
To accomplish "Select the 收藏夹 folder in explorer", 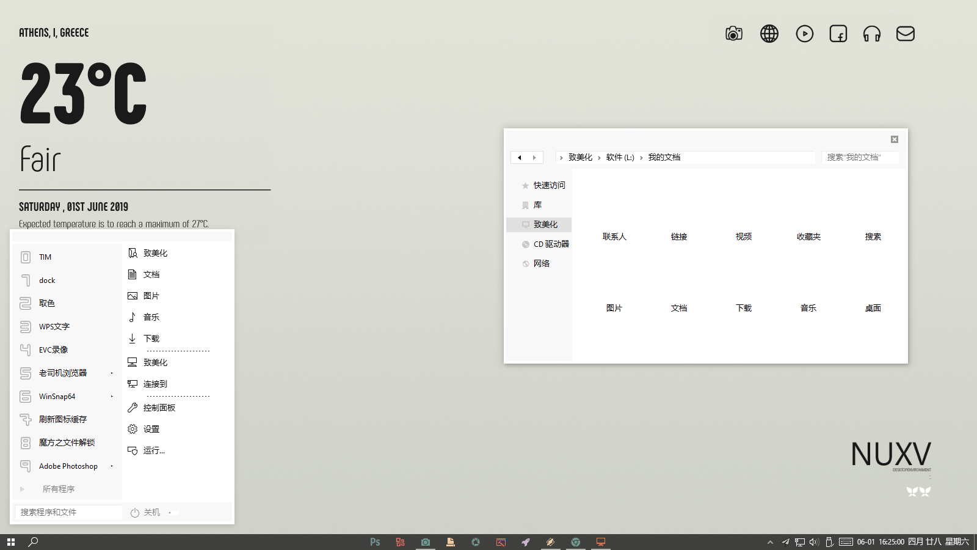I will 808,237.
